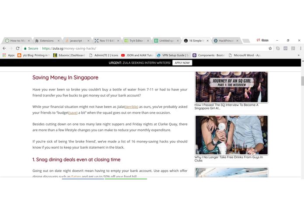
Task: Click the 'URGENT: ZULA SEEKING INTERN WRITERS!' banner text
Action: pyautogui.click(x=140, y=63)
